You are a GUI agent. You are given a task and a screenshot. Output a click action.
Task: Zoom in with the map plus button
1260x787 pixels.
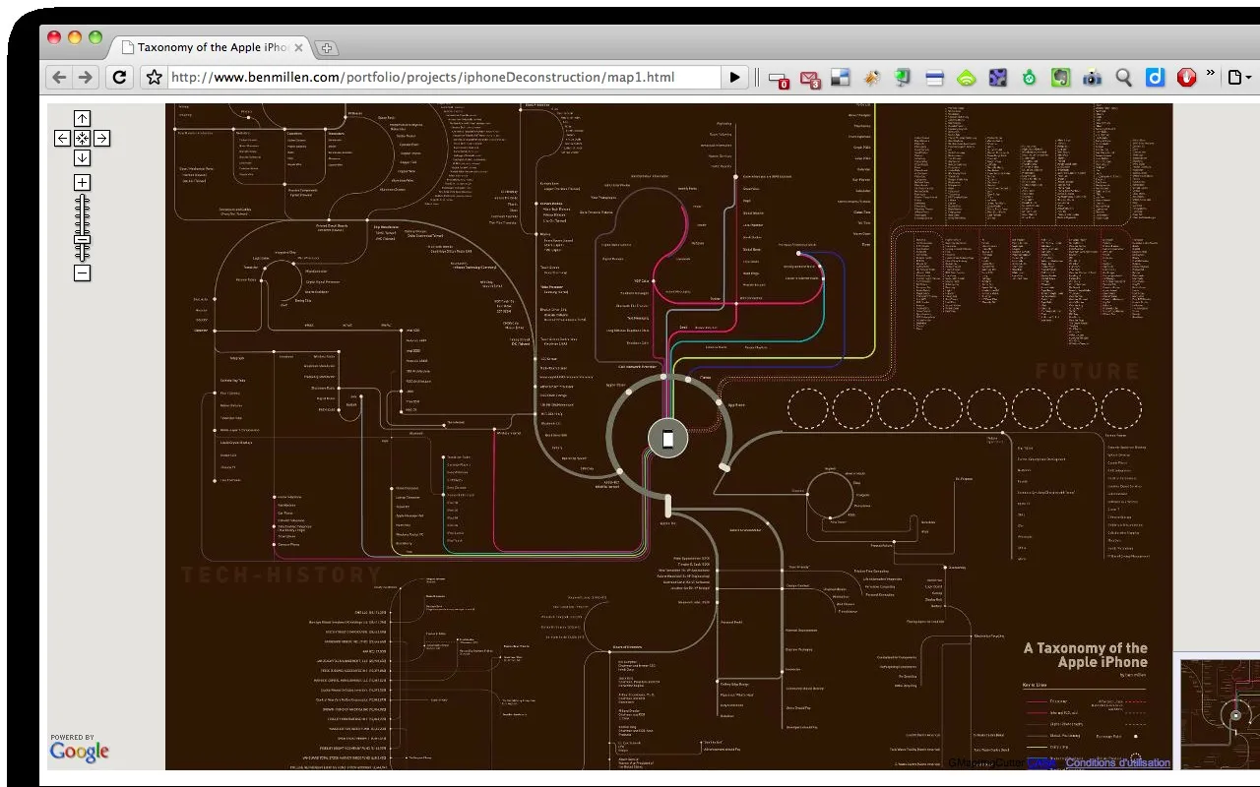pos(82,182)
